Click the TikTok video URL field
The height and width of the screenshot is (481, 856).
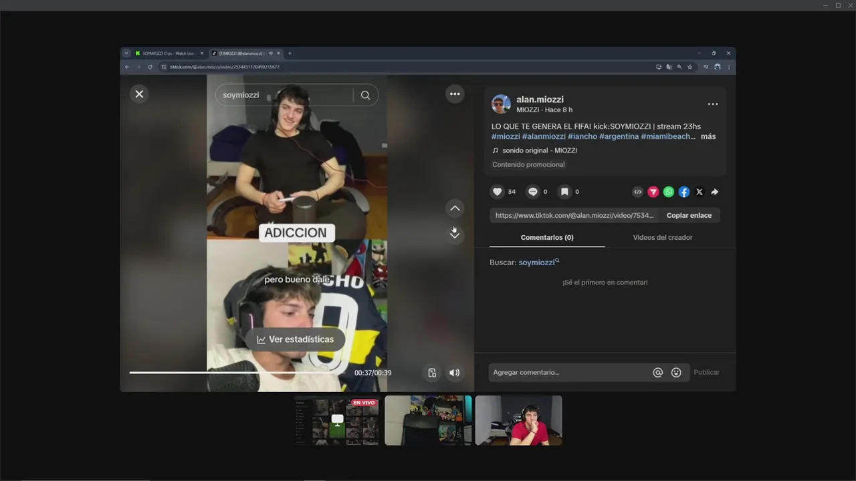click(x=575, y=215)
